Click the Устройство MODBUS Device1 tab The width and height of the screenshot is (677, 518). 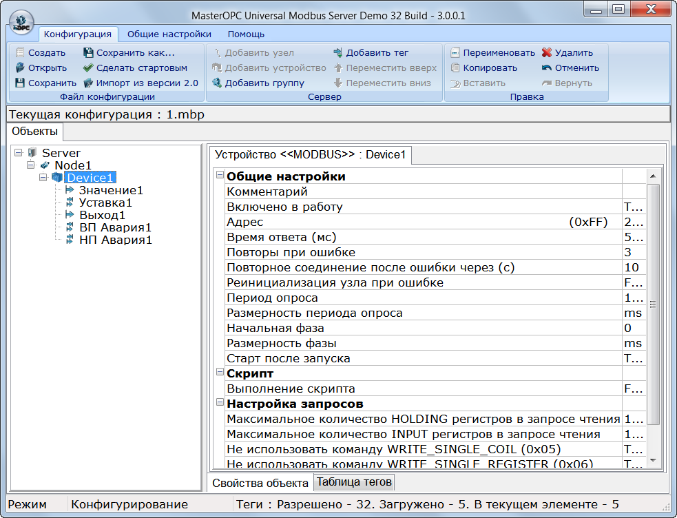310,154
